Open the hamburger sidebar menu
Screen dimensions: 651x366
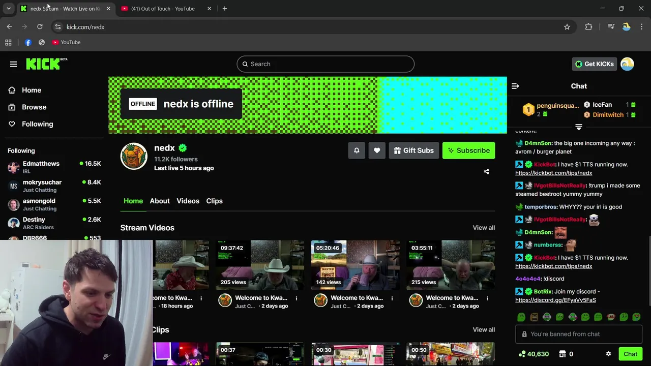coord(13,64)
